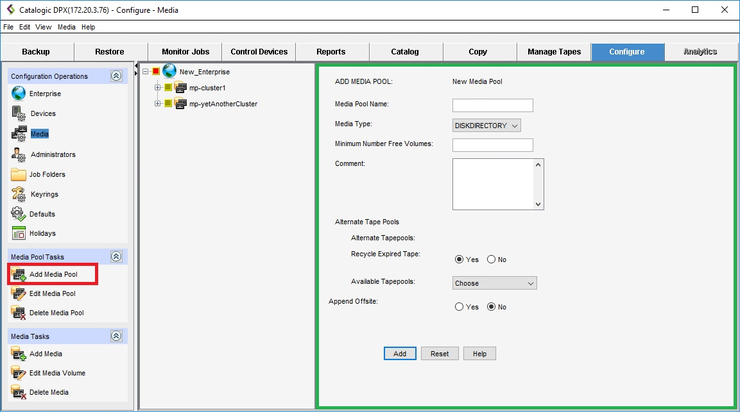Select the Administrators icon
The height and width of the screenshot is (412, 740).
click(x=19, y=154)
